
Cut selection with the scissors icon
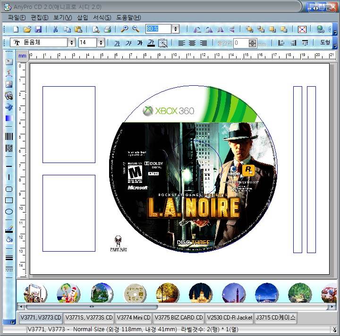56,29
